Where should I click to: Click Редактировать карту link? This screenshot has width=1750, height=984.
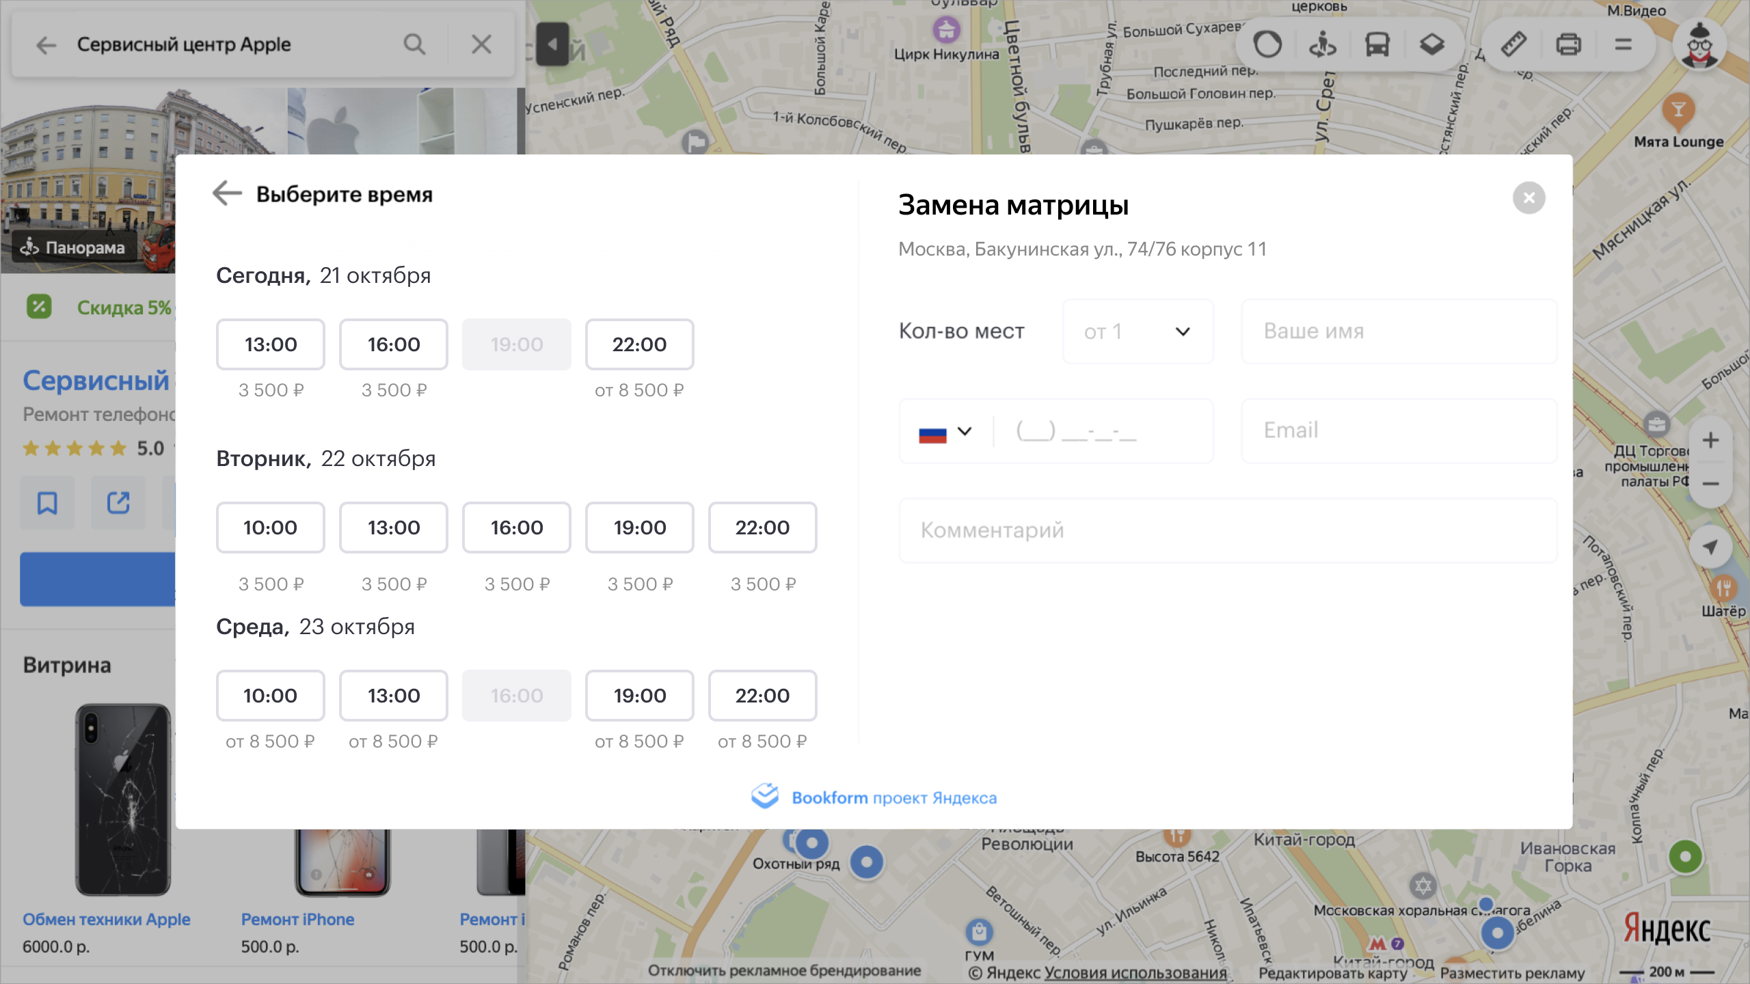pos(1332,972)
